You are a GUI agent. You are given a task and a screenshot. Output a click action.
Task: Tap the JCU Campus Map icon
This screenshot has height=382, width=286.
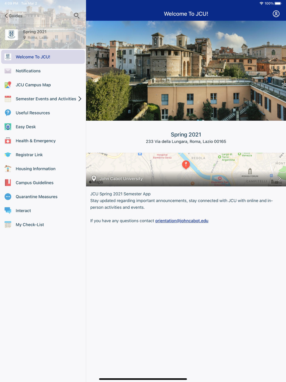pos(8,85)
